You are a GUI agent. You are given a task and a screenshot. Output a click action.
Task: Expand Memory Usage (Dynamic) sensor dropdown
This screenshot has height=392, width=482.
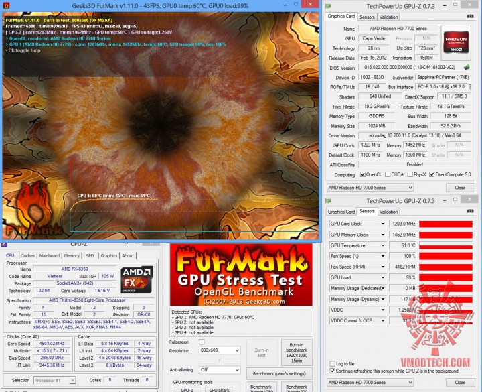tap(383, 299)
